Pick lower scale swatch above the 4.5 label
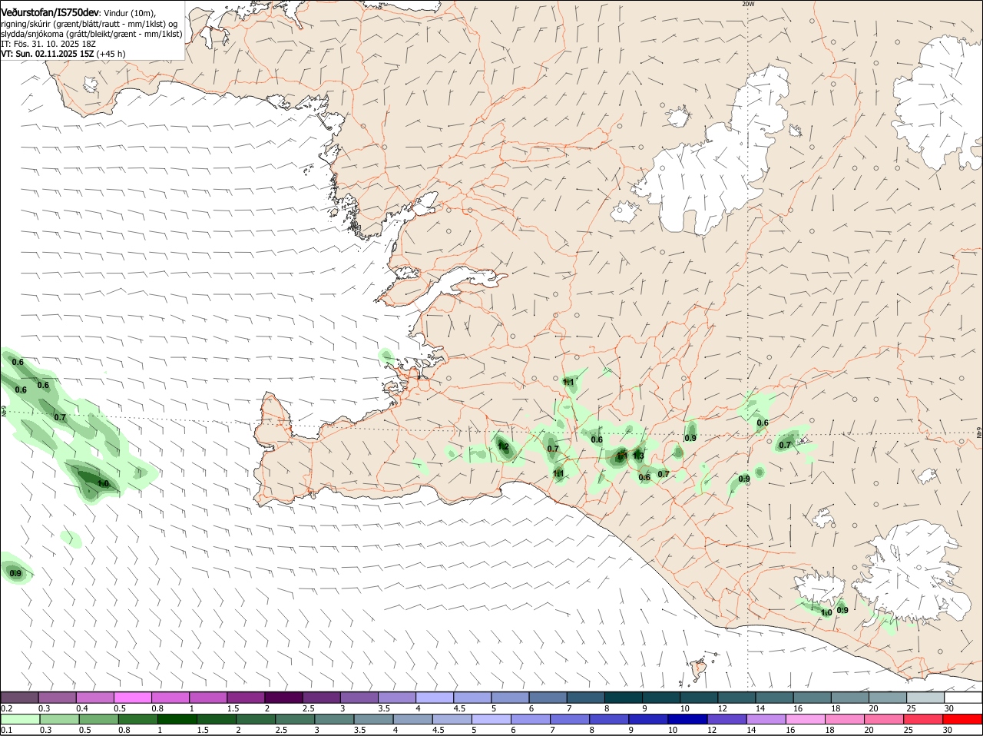 [452, 719]
